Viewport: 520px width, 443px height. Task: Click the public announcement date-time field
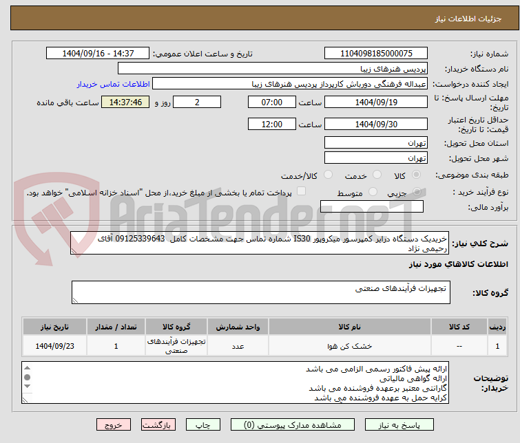[98, 54]
